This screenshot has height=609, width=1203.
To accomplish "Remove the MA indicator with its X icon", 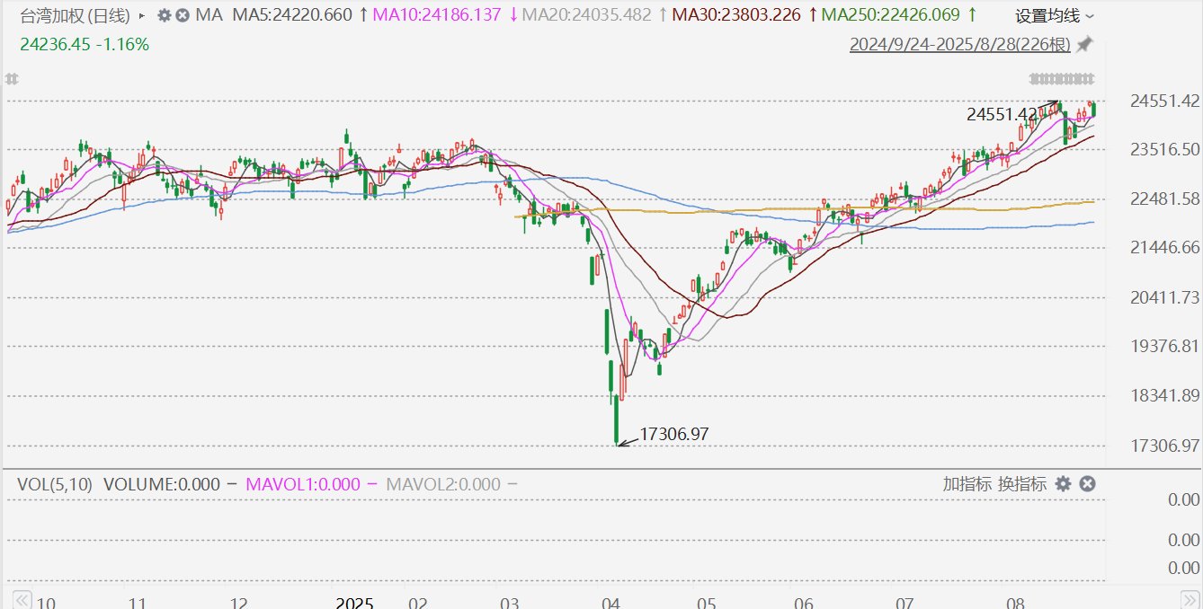I will click(183, 15).
